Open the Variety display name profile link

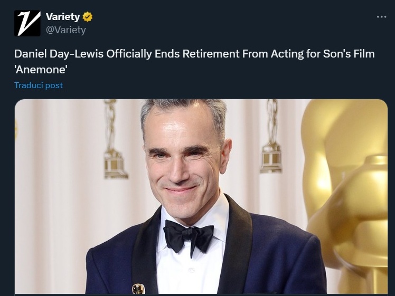tap(62, 17)
